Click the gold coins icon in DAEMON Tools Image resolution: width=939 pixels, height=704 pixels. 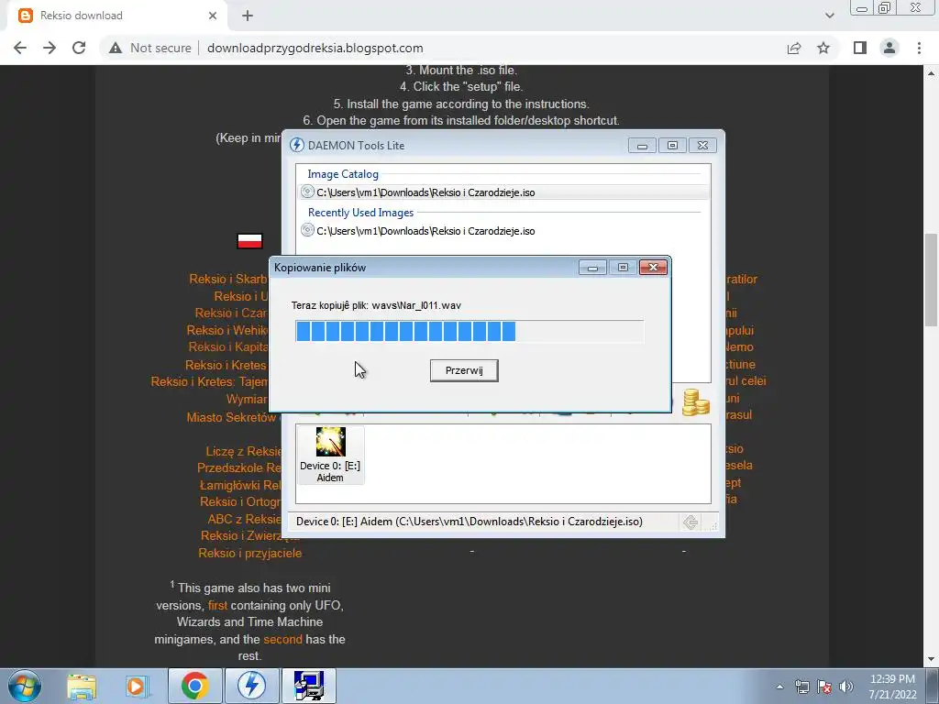click(x=695, y=401)
